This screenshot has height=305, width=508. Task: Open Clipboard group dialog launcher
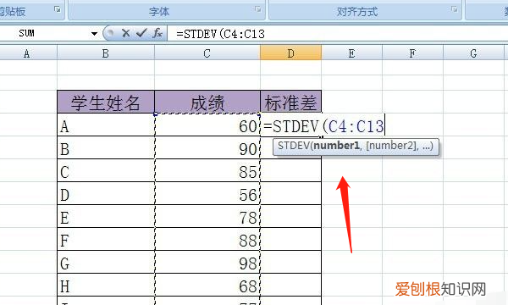coord(58,9)
